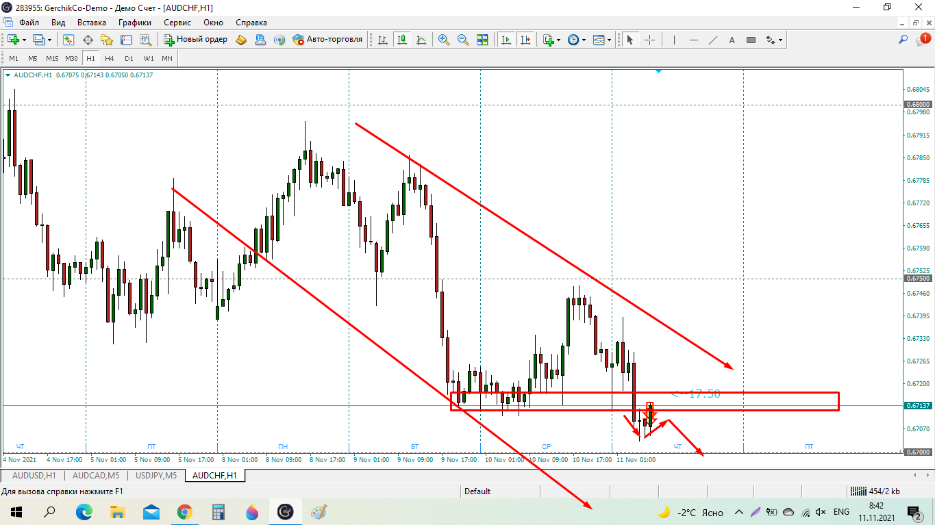Enable Авто-торговля button
Image resolution: width=935 pixels, height=525 pixels.
point(327,40)
